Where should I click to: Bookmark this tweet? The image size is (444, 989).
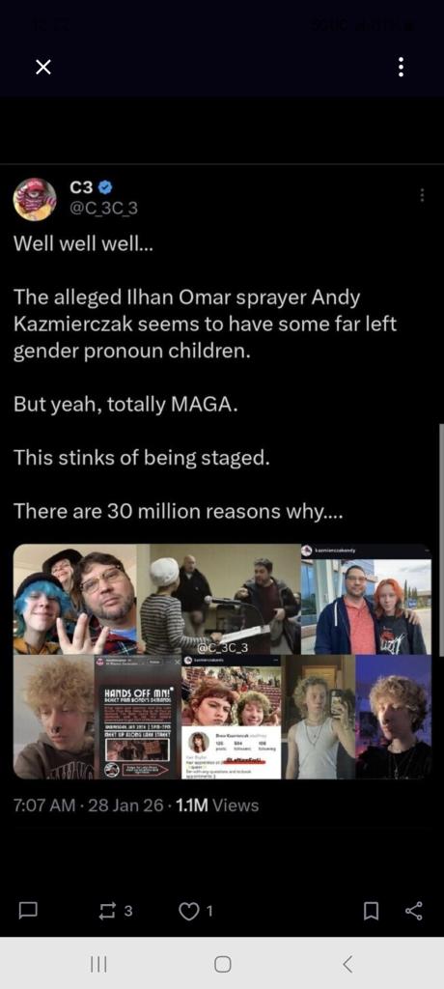372,911
